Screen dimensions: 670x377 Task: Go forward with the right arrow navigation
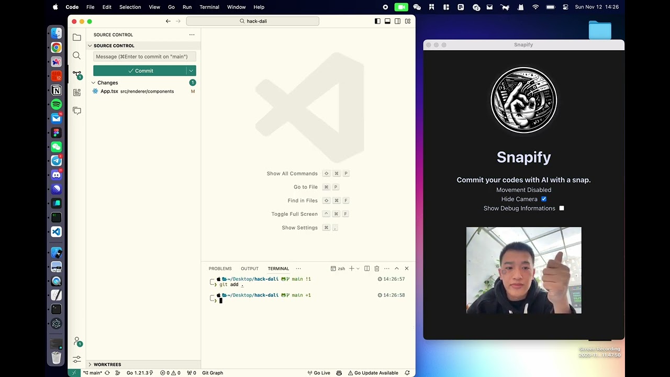(178, 21)
